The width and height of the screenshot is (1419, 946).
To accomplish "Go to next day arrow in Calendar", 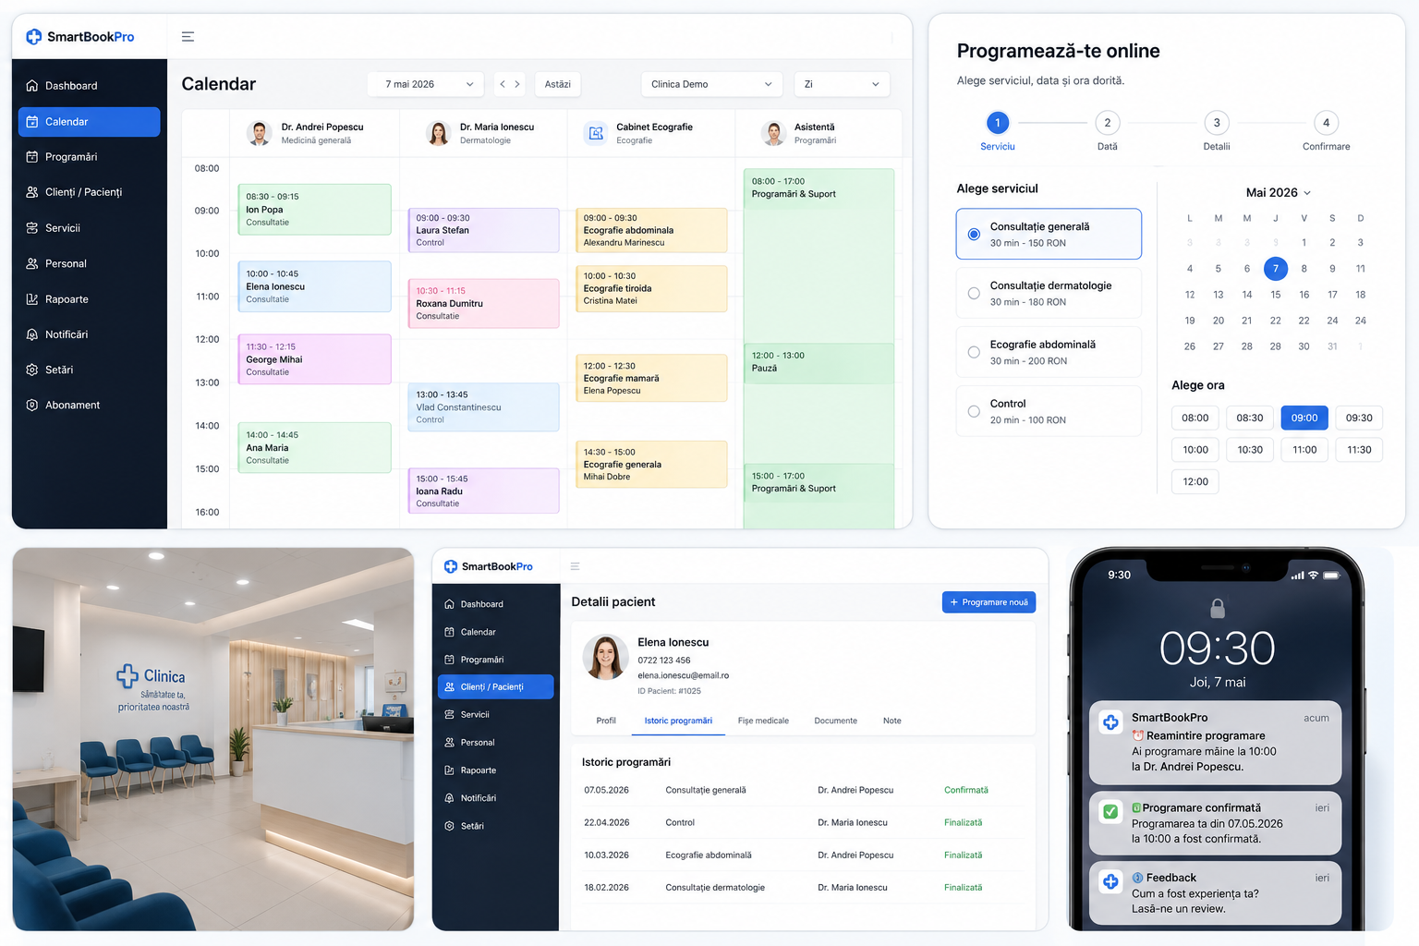I will pyautogui.click(x=517, y=84).
